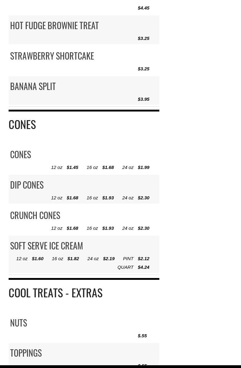This screenshot has width=241, height=368.
Task: Select Cones 12 oz price $1.45
Action: coord(72,167)
